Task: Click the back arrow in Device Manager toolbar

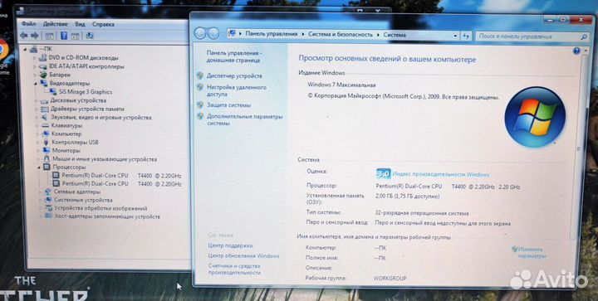Action: [x=24, y=36]
